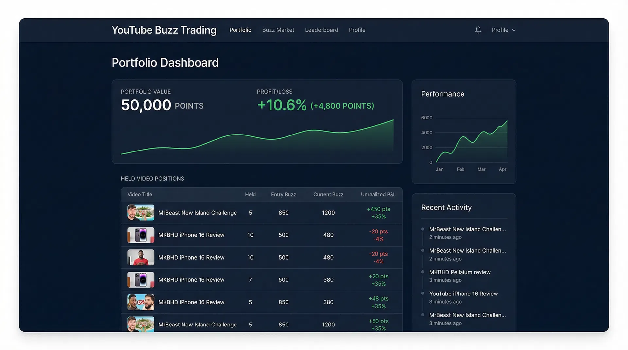628x350 pixels.
Task: Click the Performance monthly chart line
Action: coord(472,141)
